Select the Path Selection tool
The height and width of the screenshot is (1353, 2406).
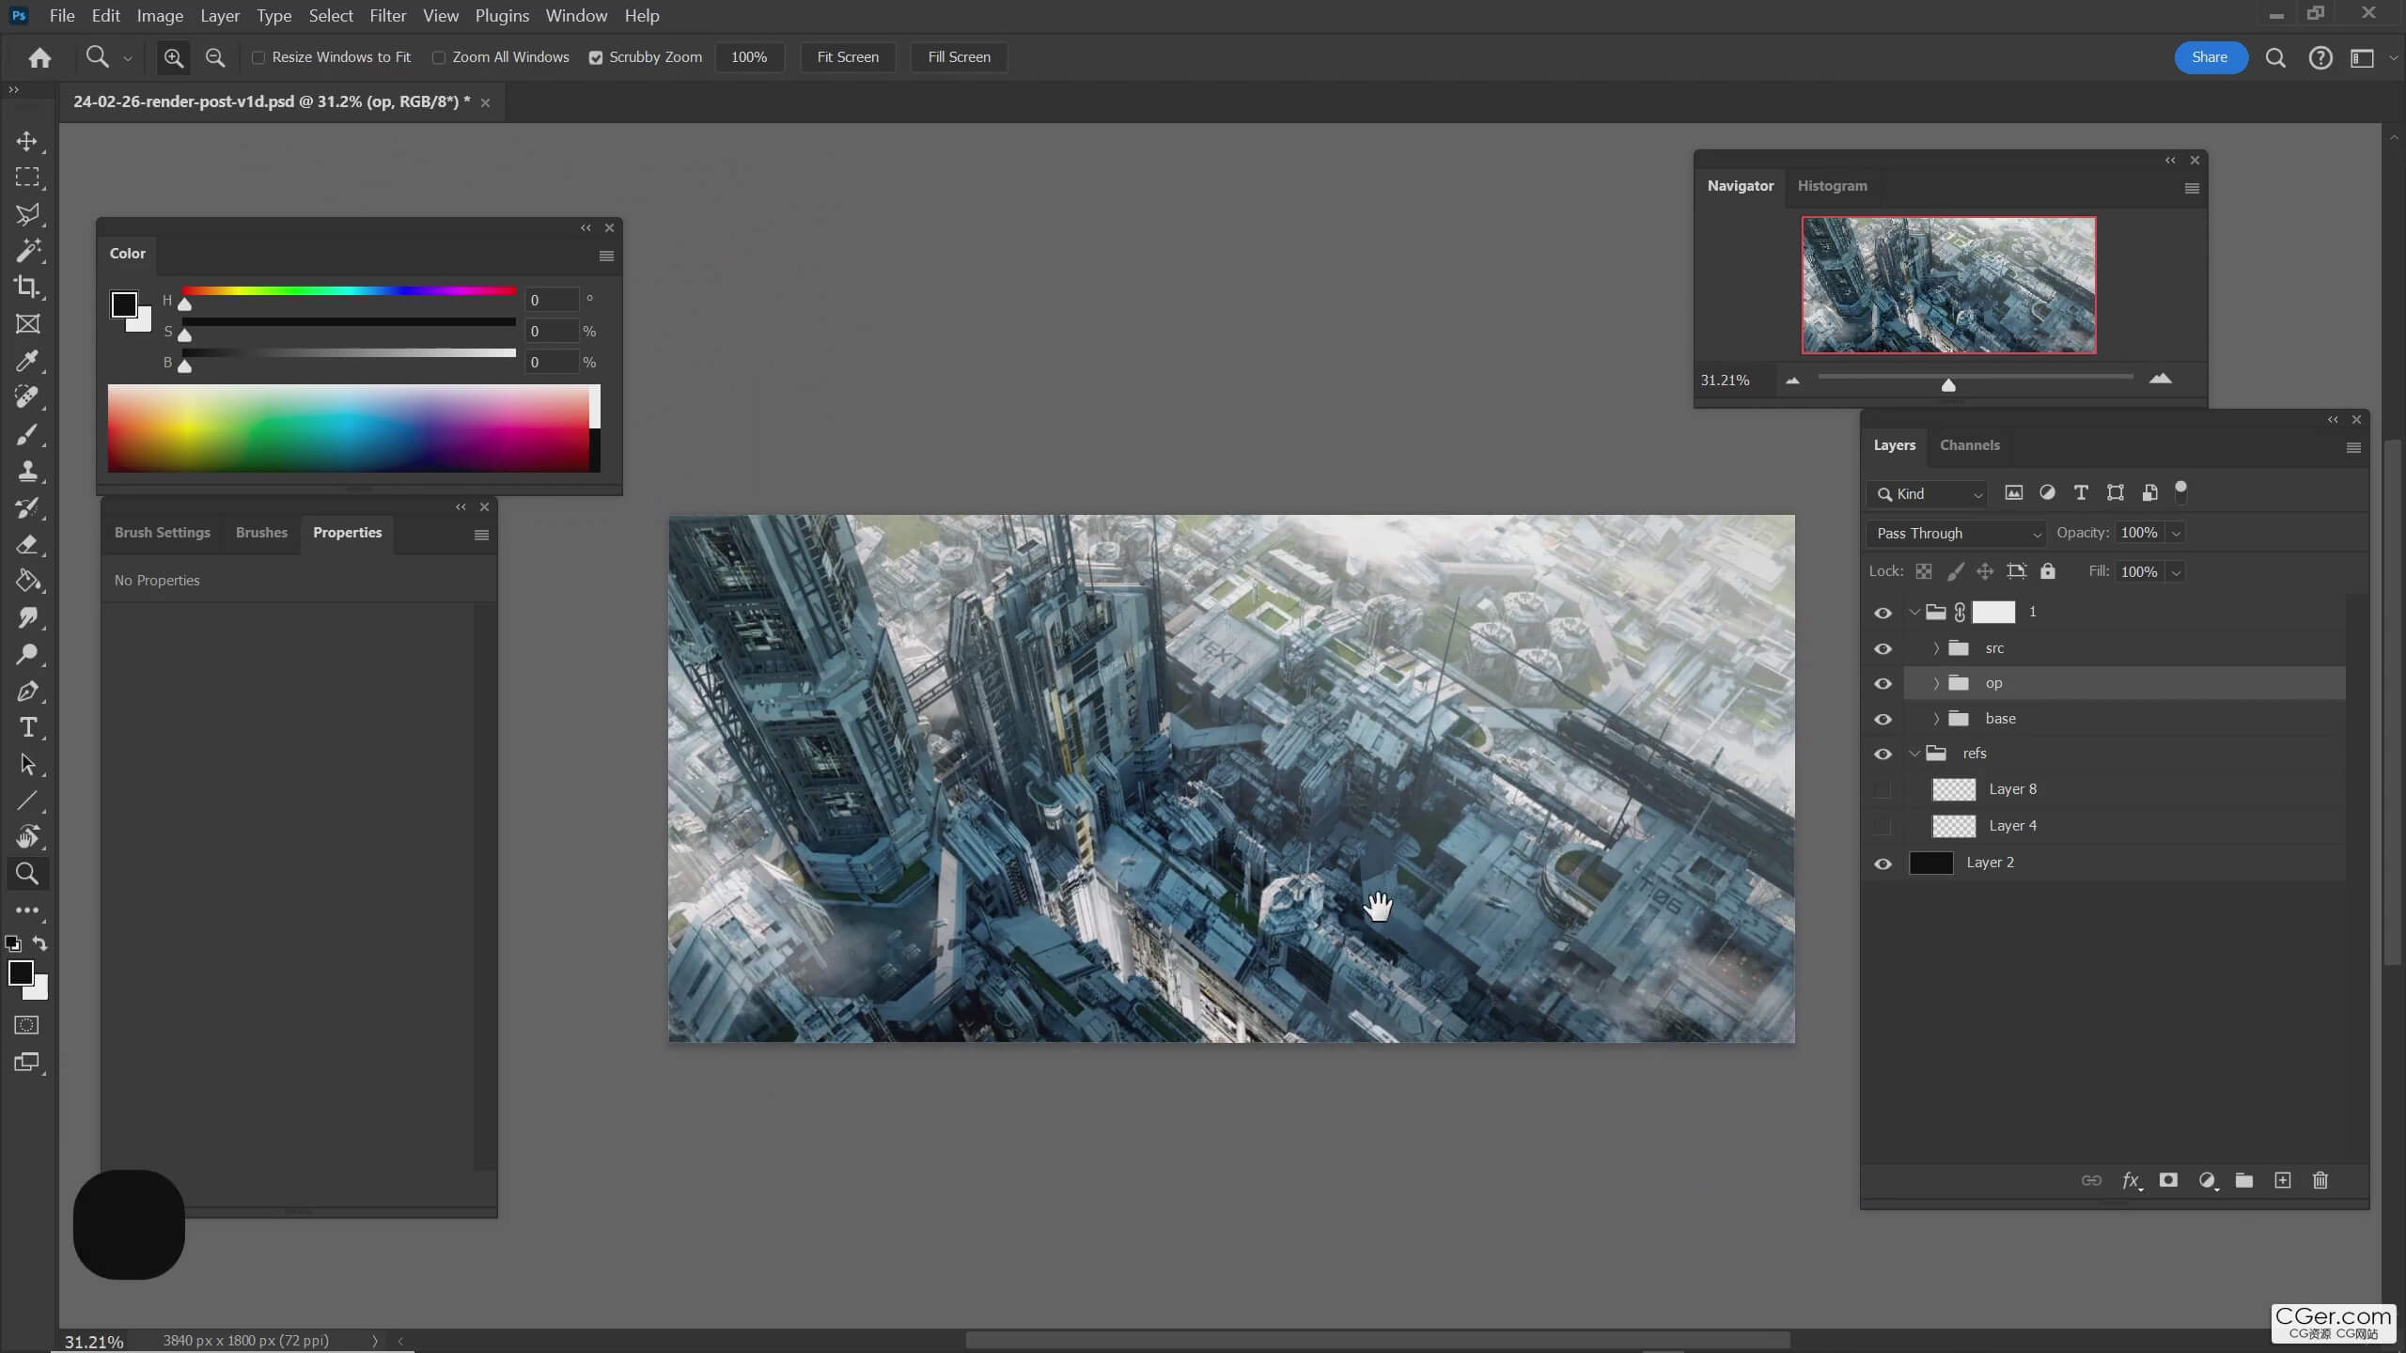(27, 764)
